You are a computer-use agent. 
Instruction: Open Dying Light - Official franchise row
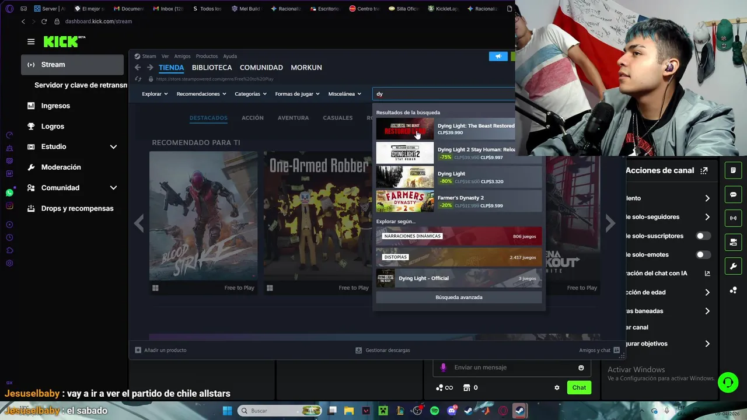tap(459, 278)
